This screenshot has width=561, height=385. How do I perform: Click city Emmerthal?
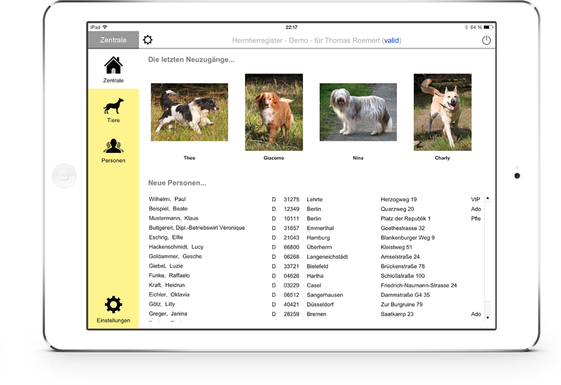(x=320, y=228)
